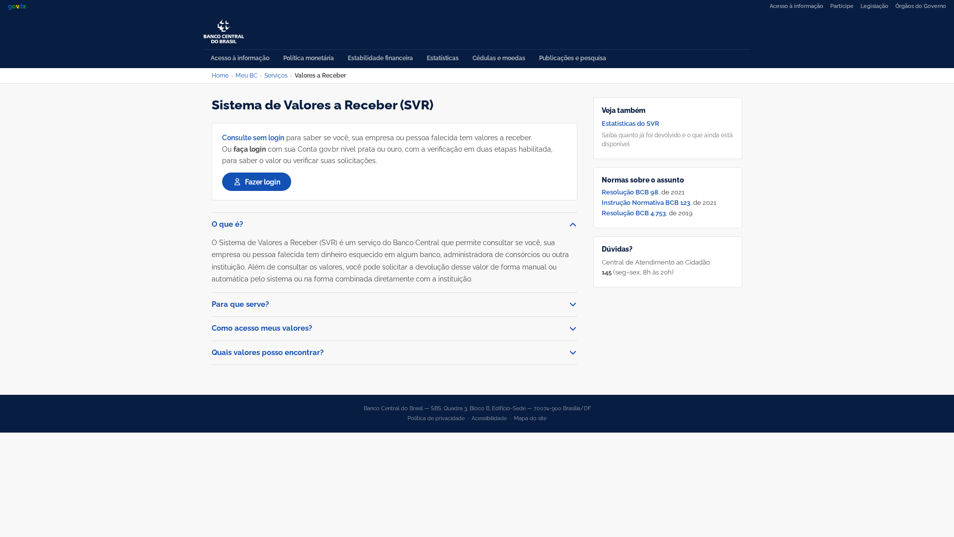Image resolution: width=954 pixels, height=537 pixels.
Task: Open the 'Estatísticas' menu
Action: point(442,58)
